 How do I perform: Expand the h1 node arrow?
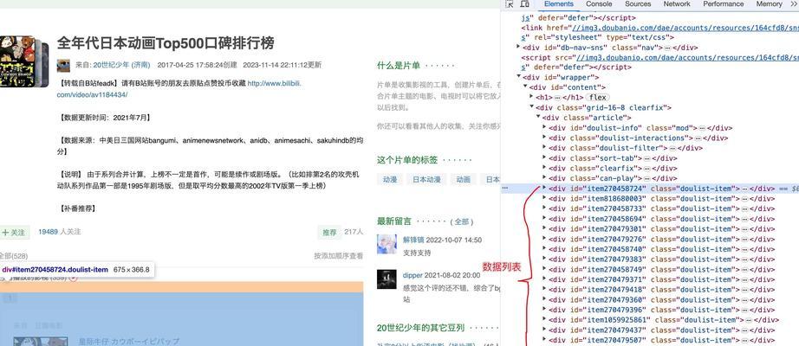click(532, 97)
